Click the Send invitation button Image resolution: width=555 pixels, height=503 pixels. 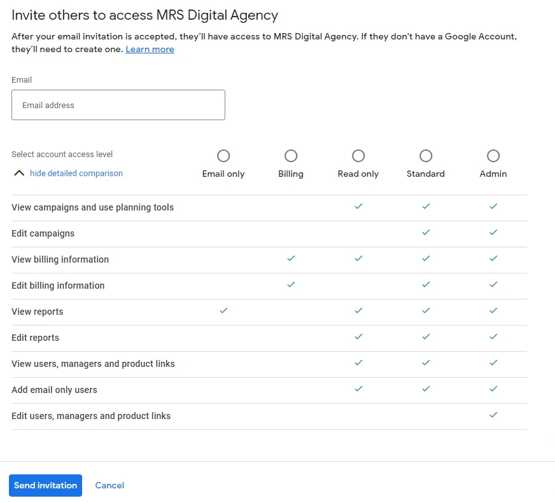(x=45, y=485)
